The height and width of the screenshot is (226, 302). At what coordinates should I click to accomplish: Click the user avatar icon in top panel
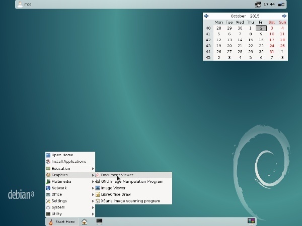(x=20, y=4)
